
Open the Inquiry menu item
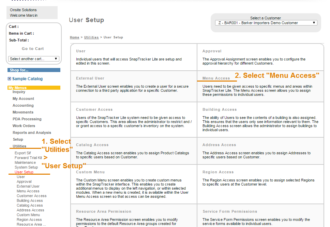coord(19,92)
